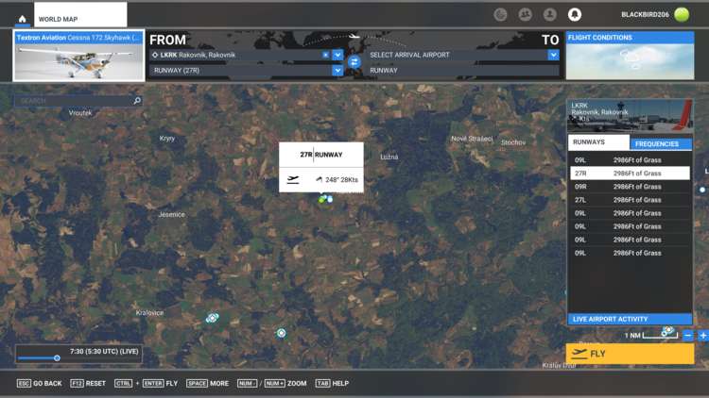Viewport: 709px width, 398px height.
Task: Select the Runways tab
Action: pyautogui.click(x=598, y=142)
